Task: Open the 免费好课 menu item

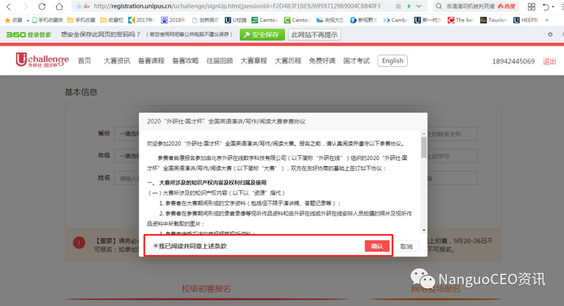Action: tap(322, 61)
